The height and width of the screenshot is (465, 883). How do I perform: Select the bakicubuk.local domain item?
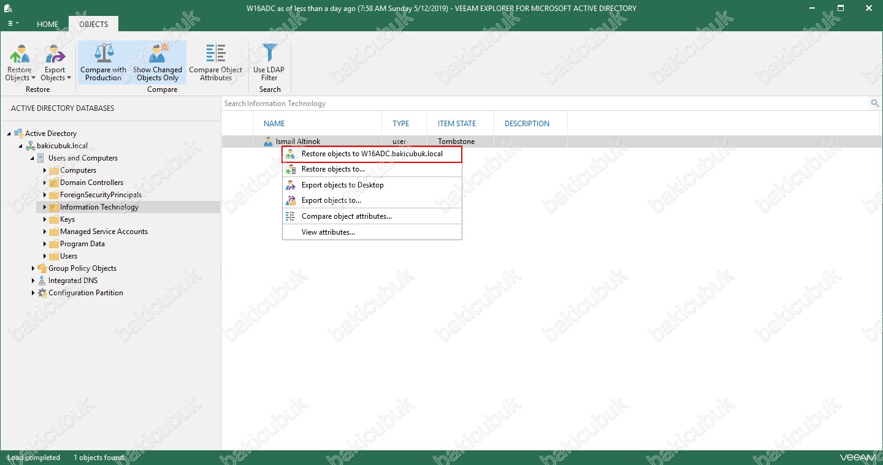[x=62, y=146]
